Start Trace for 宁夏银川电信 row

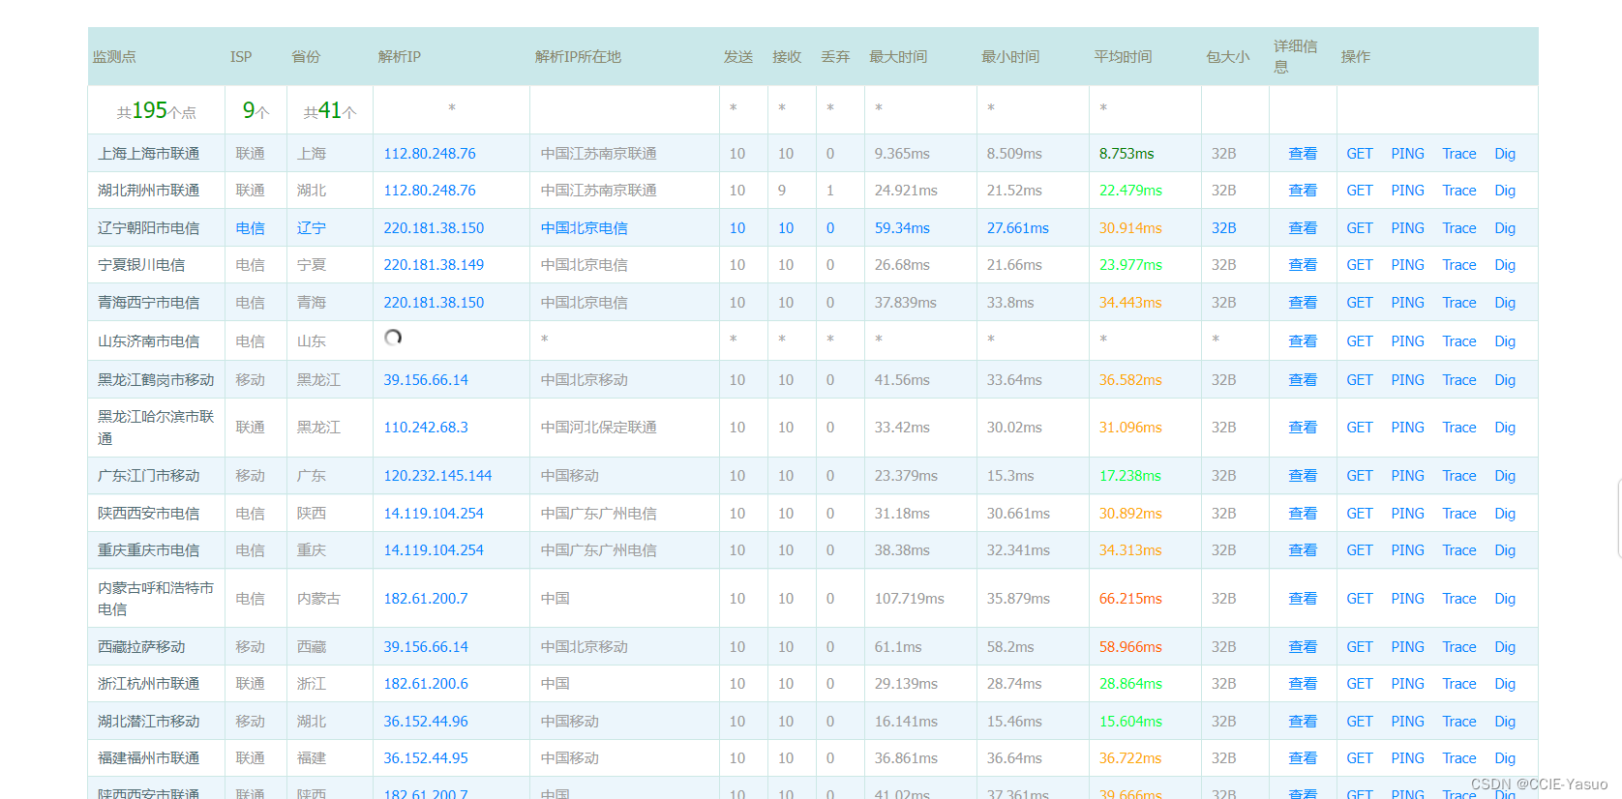1459,265
